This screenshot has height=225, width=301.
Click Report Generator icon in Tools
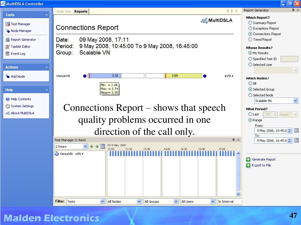pos(7,40)
